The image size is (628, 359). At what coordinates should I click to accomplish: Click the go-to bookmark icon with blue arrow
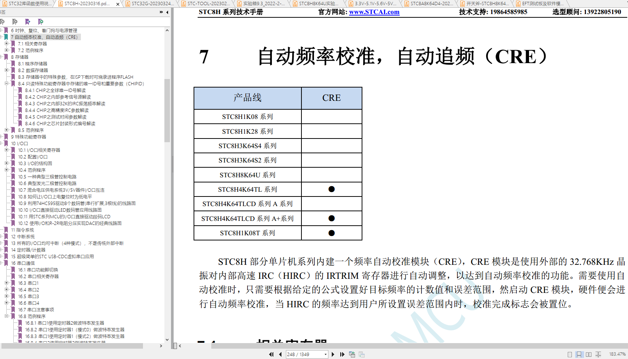coord(28,22)
